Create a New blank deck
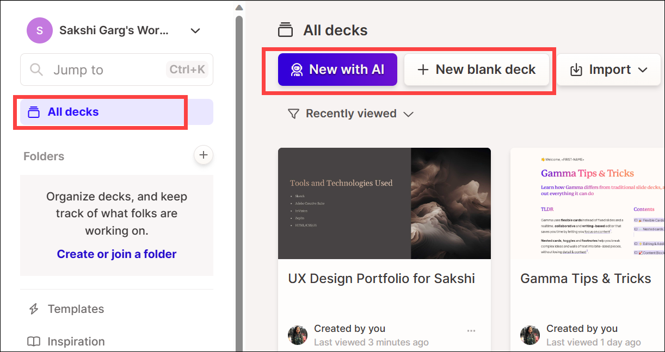Screen dimensions: 665x352 click(x=477, y=70)
